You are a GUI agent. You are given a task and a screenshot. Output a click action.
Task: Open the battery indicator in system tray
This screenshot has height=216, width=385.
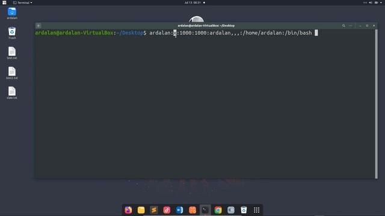pos(376,2)
